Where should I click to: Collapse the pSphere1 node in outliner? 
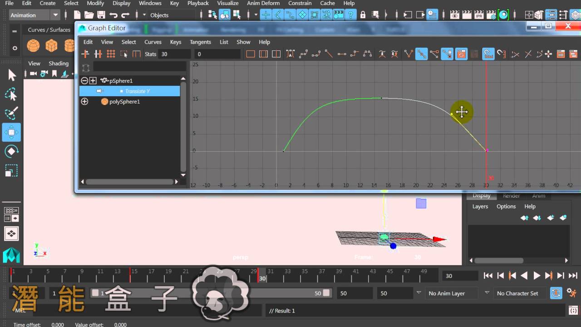pyautogui.click(x=84, y=80)
